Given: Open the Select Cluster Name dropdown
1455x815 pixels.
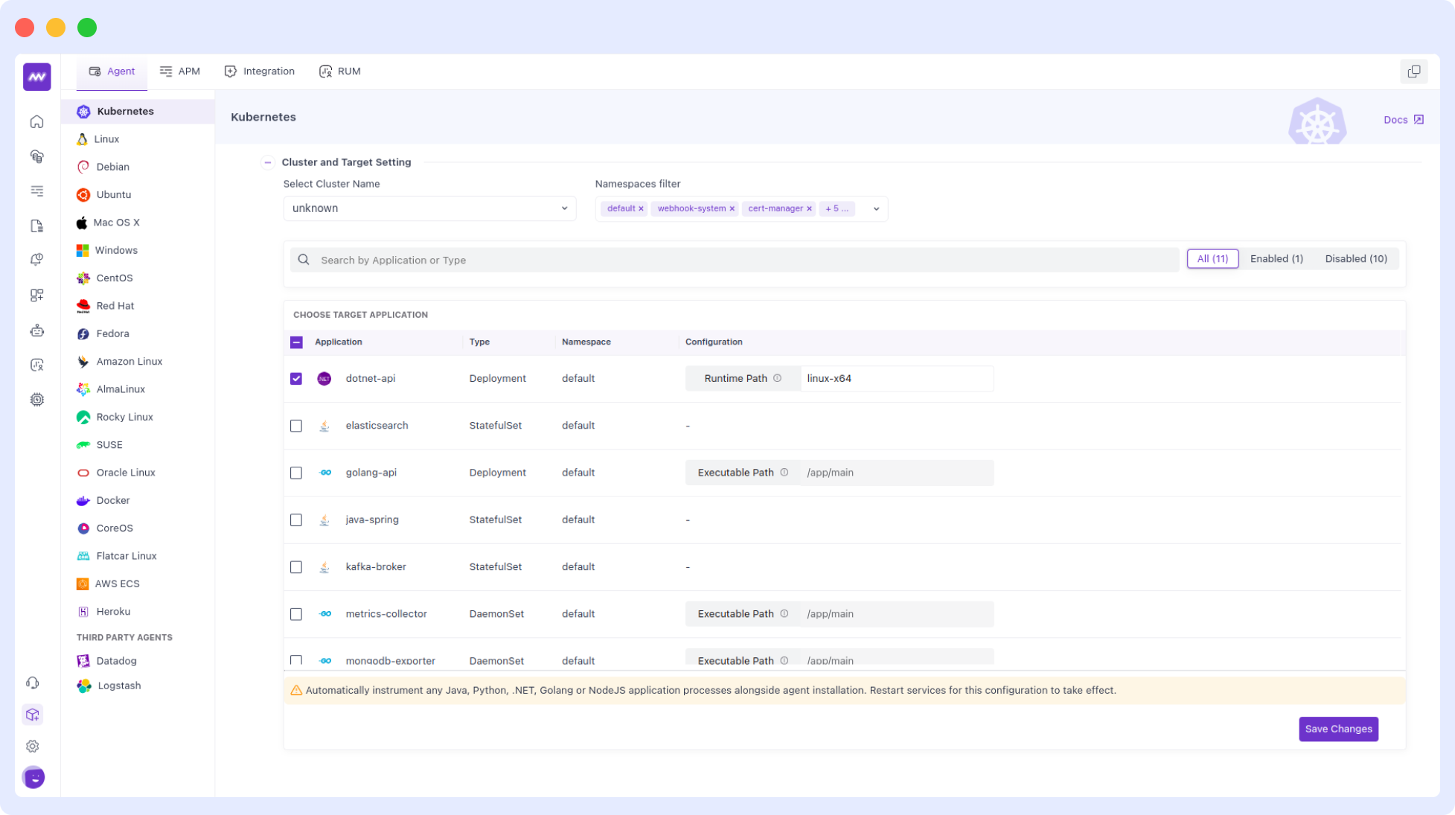Looking at the screenshot, I should click(x=429, y=208).
